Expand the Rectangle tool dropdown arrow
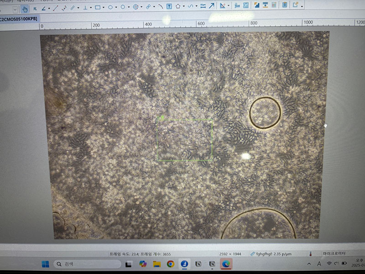The height and width of the screenshot is (274, 365). click(x=104, y=7)
